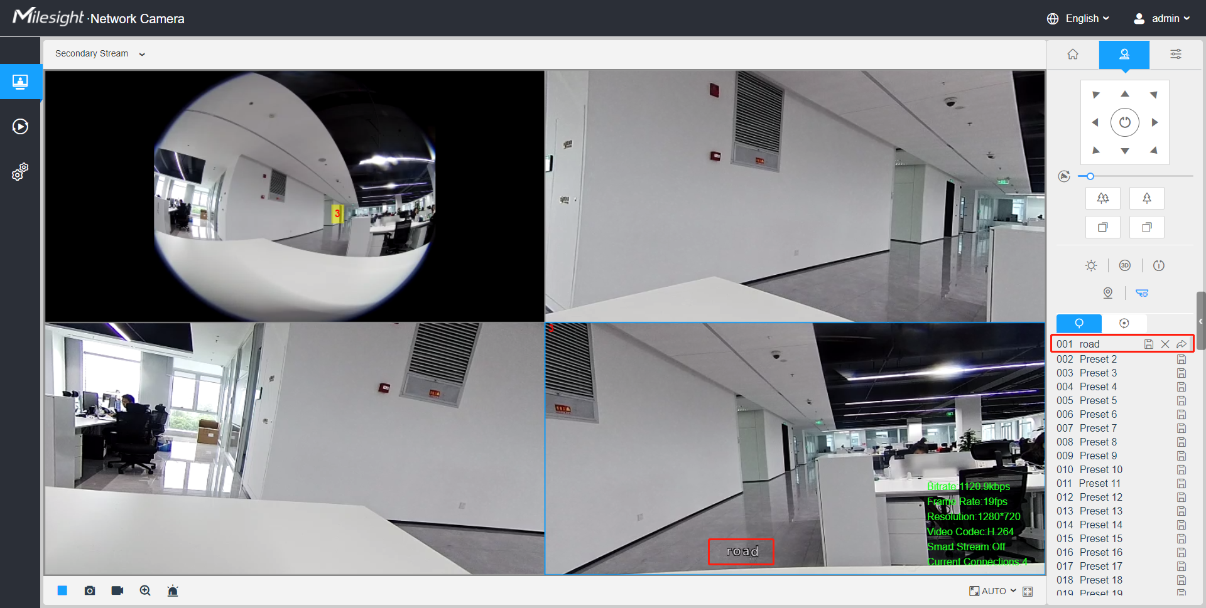Open the Playback sidebar icon
This screenshot has height=608, width=1206.
(20, 127)
